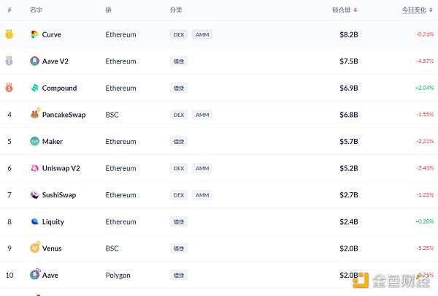Click the lending tag in Maker row
This screenshot has width=438, height=296.
179,142
